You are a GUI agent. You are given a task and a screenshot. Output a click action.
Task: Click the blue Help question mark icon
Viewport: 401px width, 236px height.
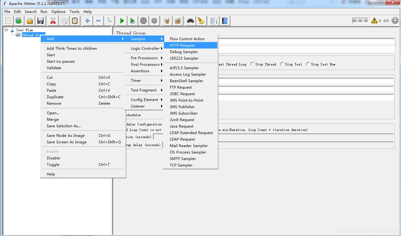(225, 21)
